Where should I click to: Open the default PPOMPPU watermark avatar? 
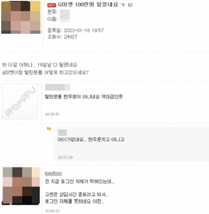(20, 102)
